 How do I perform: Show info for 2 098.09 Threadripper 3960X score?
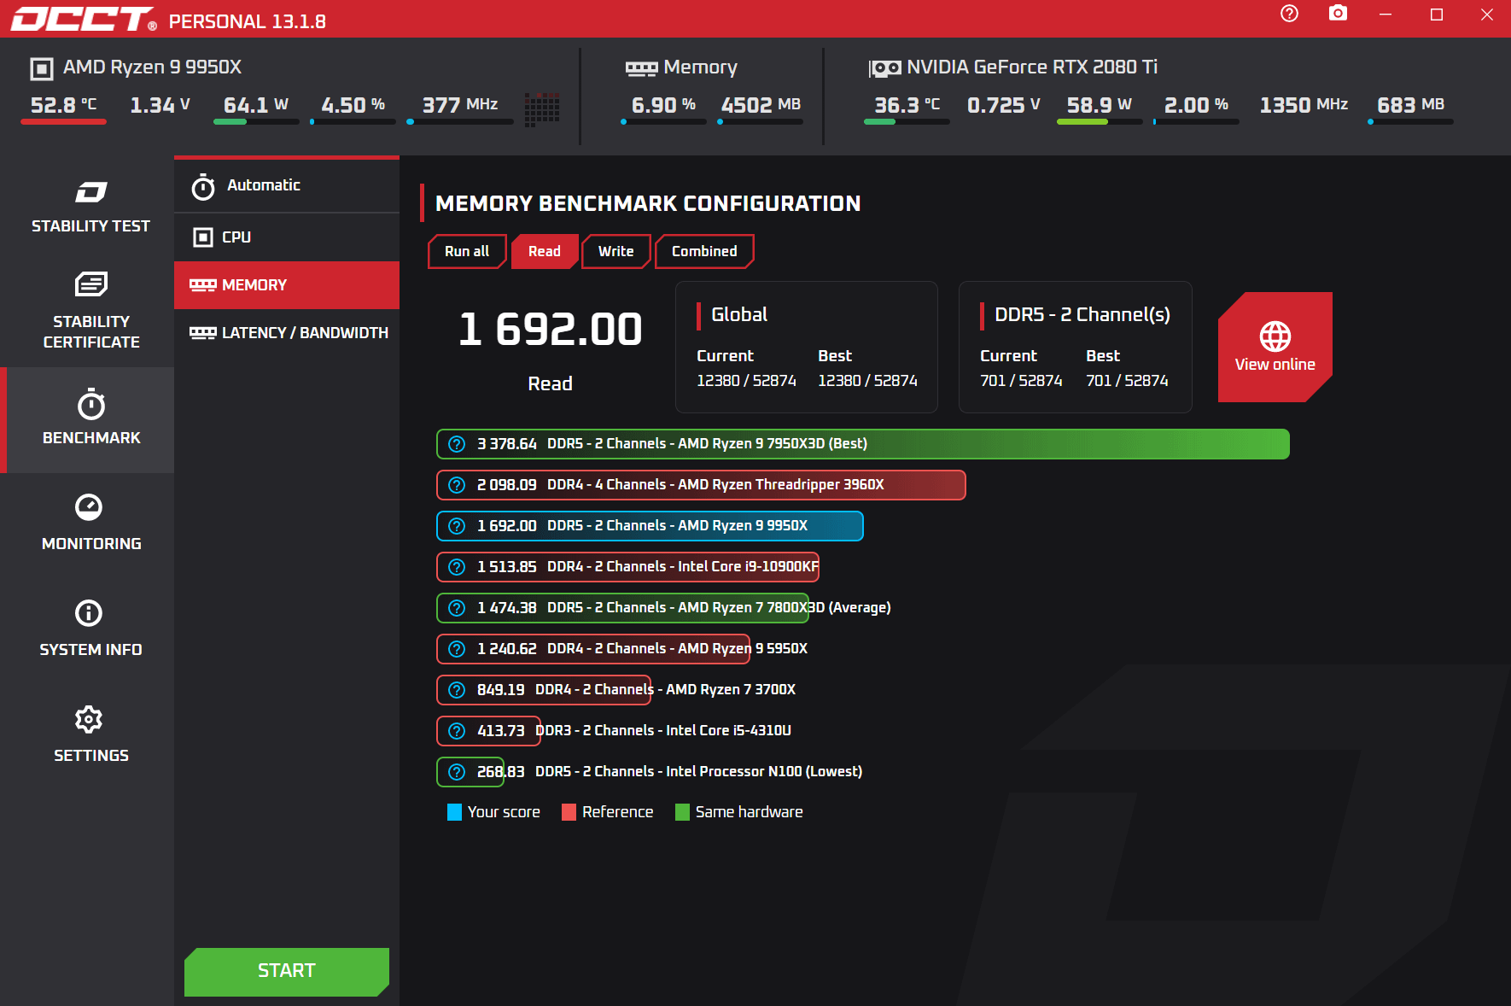(457, 485)
